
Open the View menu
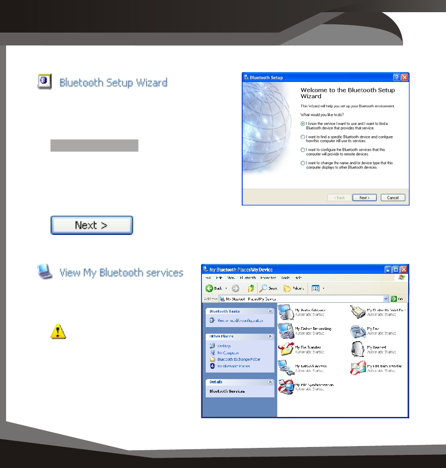tap(231, 278)
